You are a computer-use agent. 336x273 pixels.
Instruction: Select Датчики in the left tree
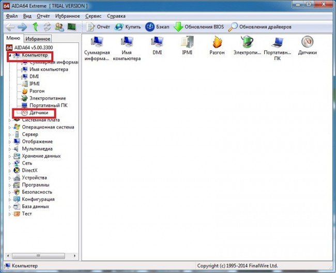[39, 112]
